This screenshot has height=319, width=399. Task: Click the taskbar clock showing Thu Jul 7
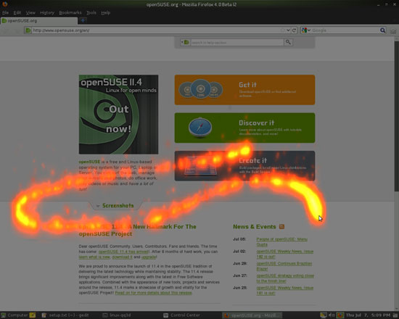(368, 315)
